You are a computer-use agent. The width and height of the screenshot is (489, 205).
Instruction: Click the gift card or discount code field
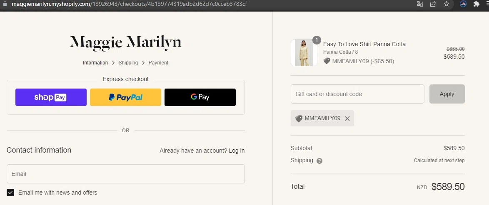(x=357, y=94)
